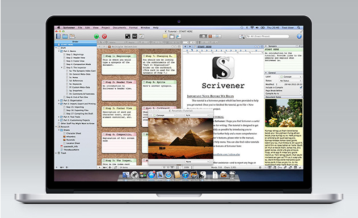This screenshot has height=218, width=358.
Task: Open the Window menu
Action: pyautogui.click(x=145, y=27)
